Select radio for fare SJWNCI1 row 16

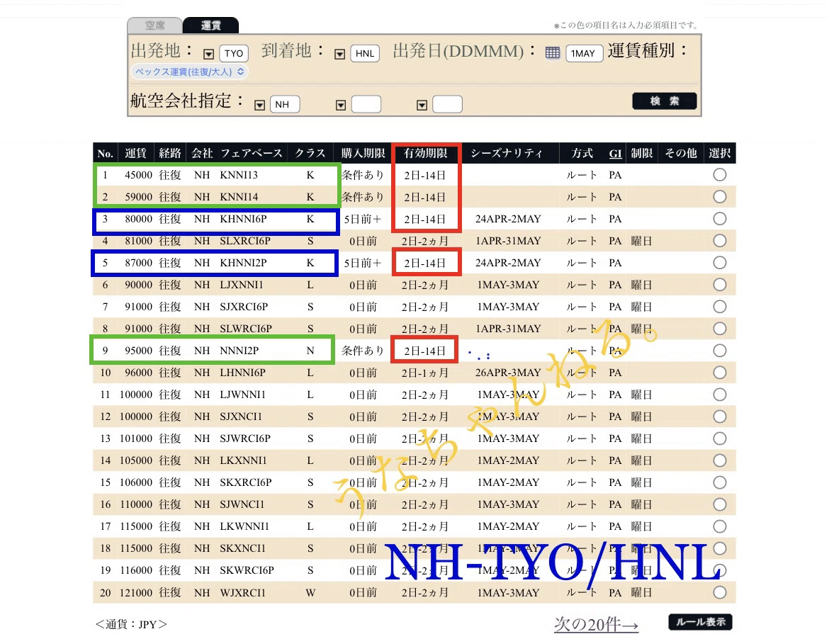720,504
